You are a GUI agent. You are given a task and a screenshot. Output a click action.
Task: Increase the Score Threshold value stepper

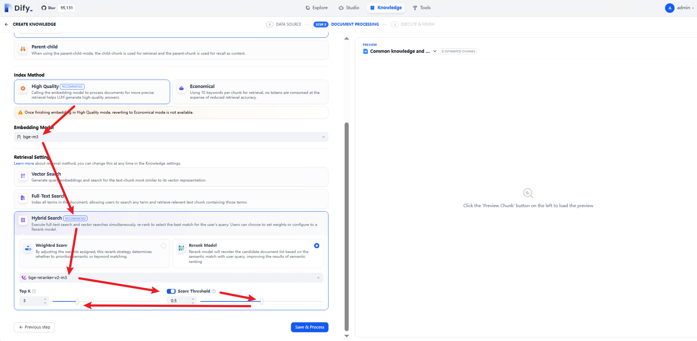(x=193, y=299)
